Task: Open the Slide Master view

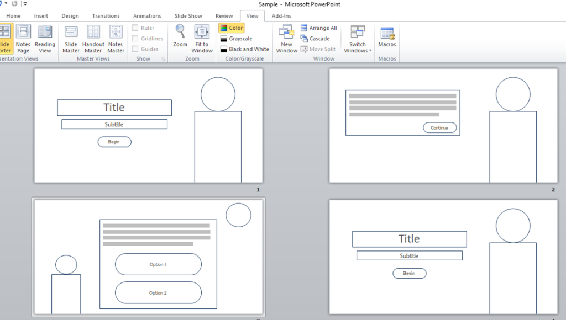Action: pyautogui.click(x=71, y=39)
